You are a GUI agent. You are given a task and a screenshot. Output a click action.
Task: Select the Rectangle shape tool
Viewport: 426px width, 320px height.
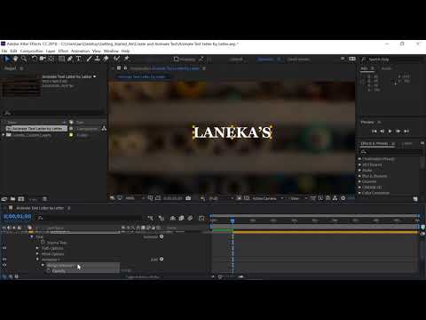[61, 59]
